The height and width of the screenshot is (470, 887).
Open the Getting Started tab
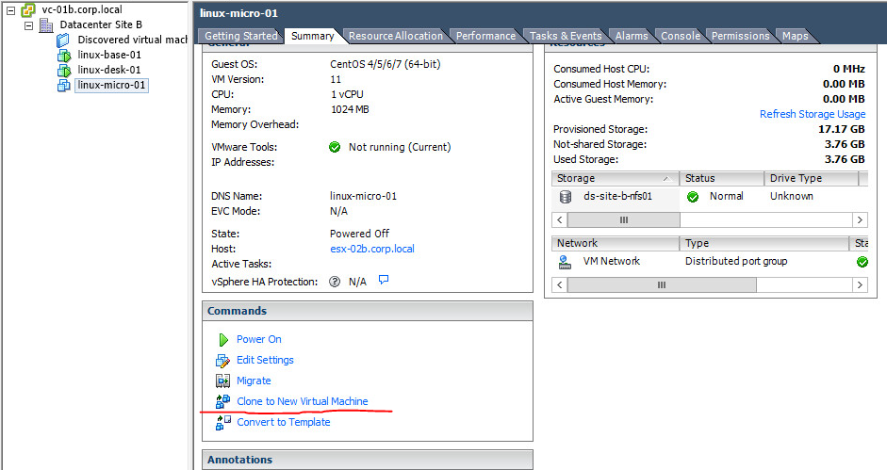tap(241, 36)
